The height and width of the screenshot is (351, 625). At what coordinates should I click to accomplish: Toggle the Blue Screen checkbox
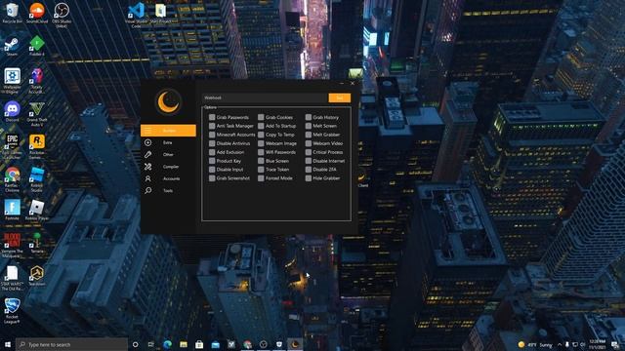(261, 161)
